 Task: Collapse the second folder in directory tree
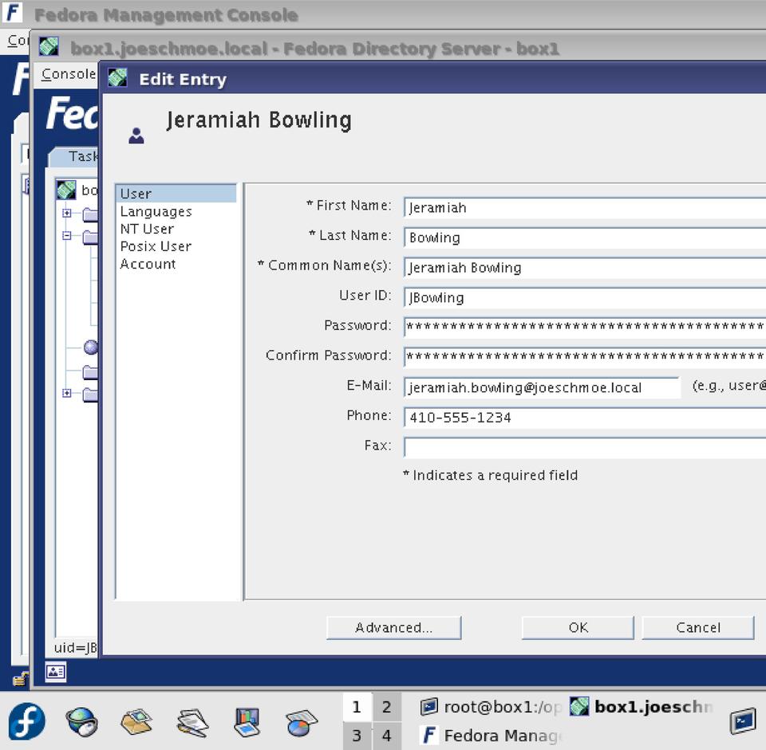tap(67, 236)
